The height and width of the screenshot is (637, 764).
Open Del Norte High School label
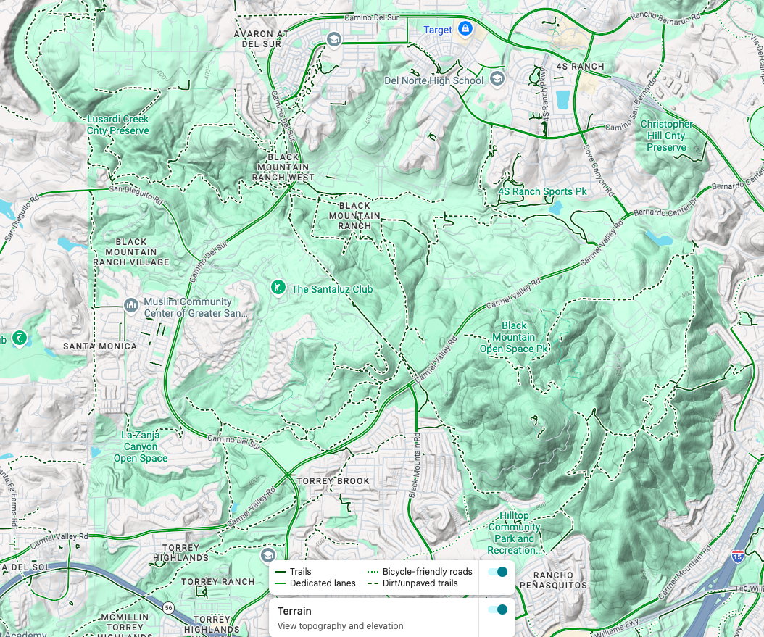[433, 80]
